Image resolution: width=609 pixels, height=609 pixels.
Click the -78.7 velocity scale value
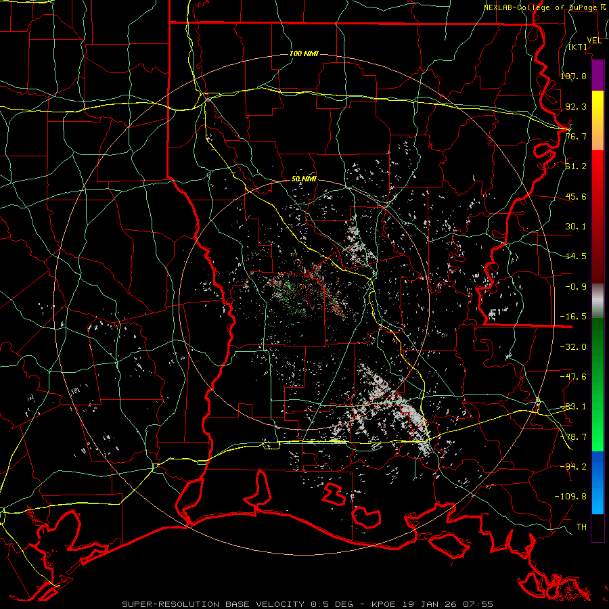pos(573,437)
